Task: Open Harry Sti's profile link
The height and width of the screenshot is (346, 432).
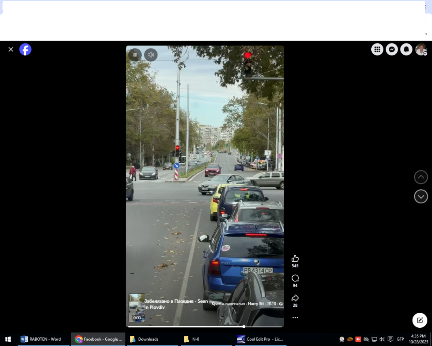Action: (256, 304)
